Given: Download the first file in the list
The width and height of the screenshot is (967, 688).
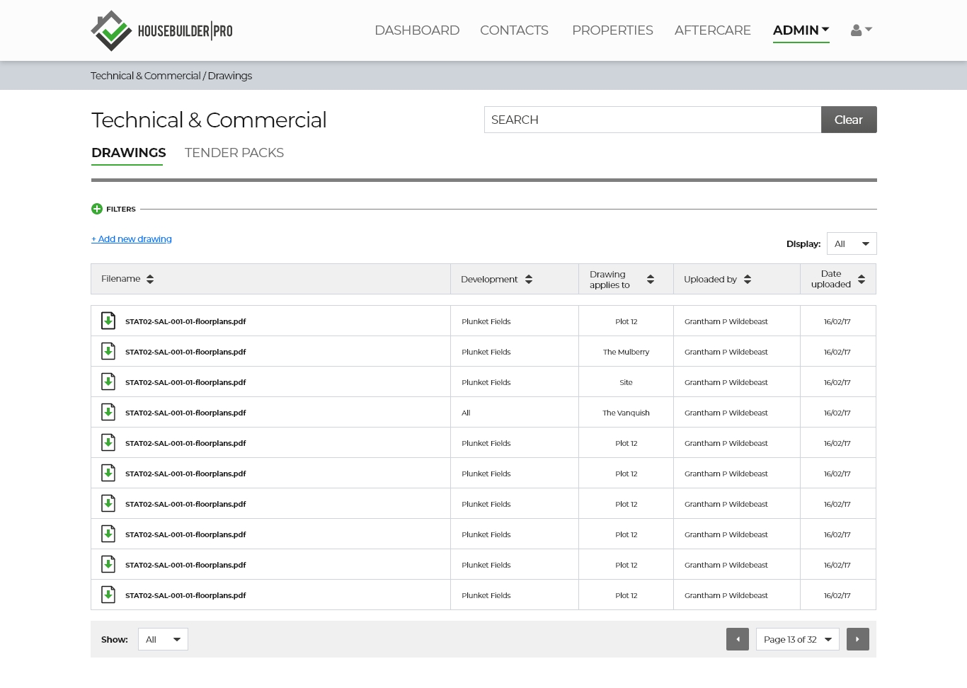Looking at the screenshot, I should [x=108, y=321].
